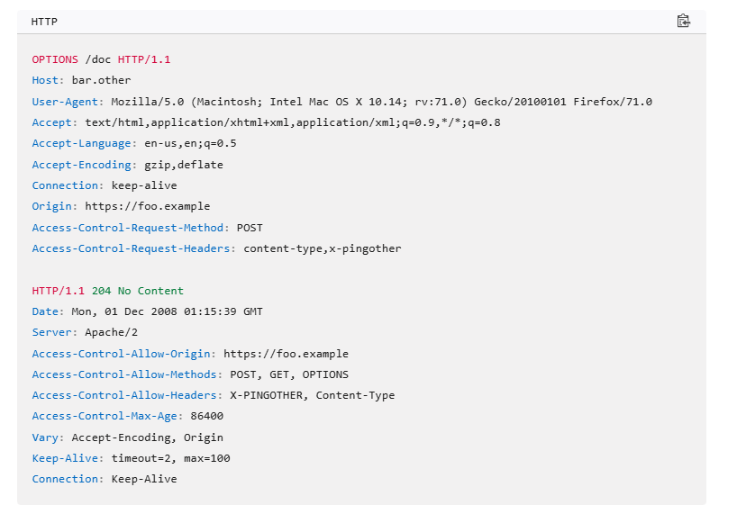Image resolution: width=737 pixels, height=523 pixels.
Task: Click the copy-to-clipboard icon
Action: pos(683,21)
